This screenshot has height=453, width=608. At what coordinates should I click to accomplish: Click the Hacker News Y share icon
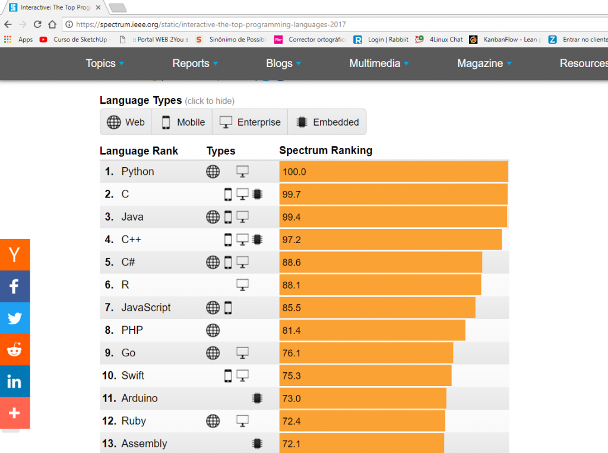(15, 255)
